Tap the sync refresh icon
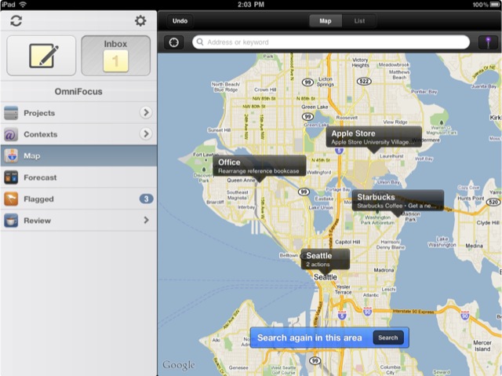Screen dimensions: 502x376 [16, 21]
